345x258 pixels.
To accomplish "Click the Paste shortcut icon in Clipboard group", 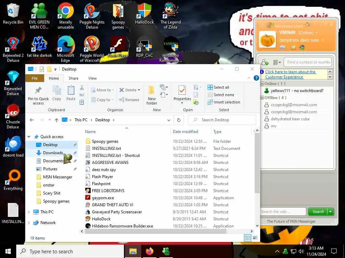I will click(x=82, y=102).
